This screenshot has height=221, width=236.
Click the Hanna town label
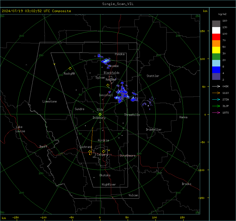(183, 117)
